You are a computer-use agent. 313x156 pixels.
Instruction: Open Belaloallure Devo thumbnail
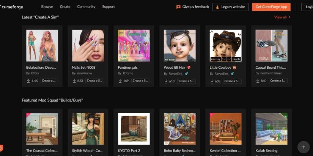(x=42, y=45)
